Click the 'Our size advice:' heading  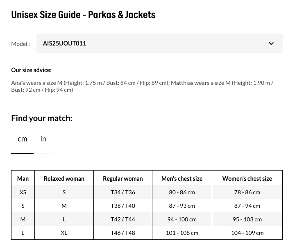pos(31,70)
